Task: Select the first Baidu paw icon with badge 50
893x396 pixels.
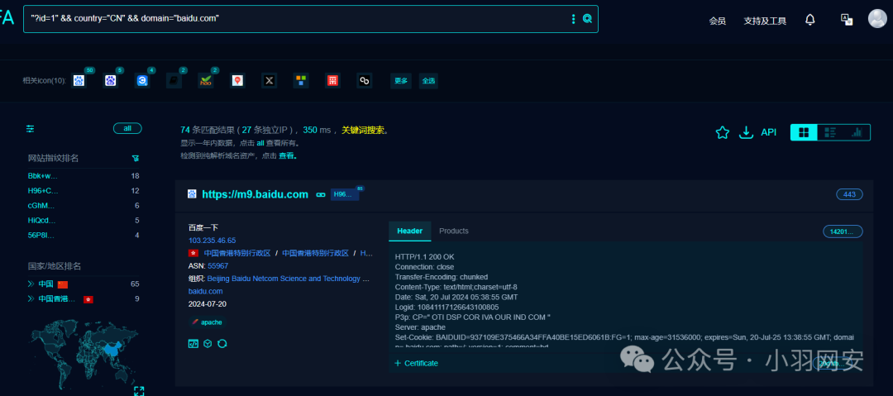Action: pos(79,80)
